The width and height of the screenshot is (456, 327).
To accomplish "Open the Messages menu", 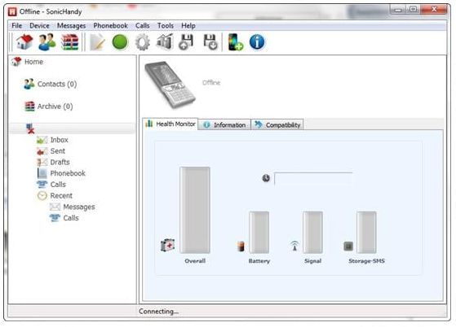I will (x=71, y=26).
